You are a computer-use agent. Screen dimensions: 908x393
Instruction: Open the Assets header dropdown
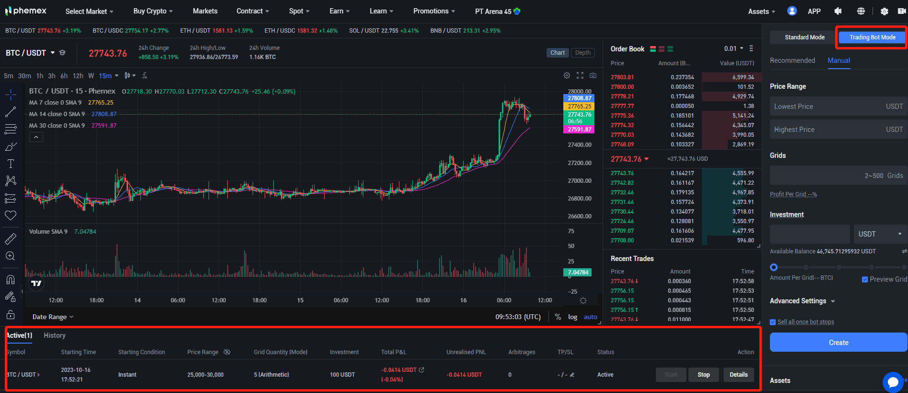pos(761,11)
